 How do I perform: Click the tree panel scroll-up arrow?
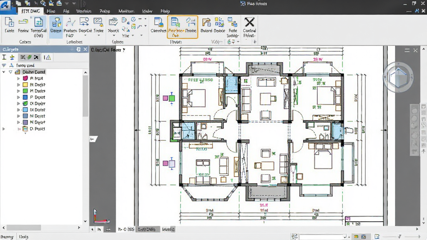[x=85, y=72]
